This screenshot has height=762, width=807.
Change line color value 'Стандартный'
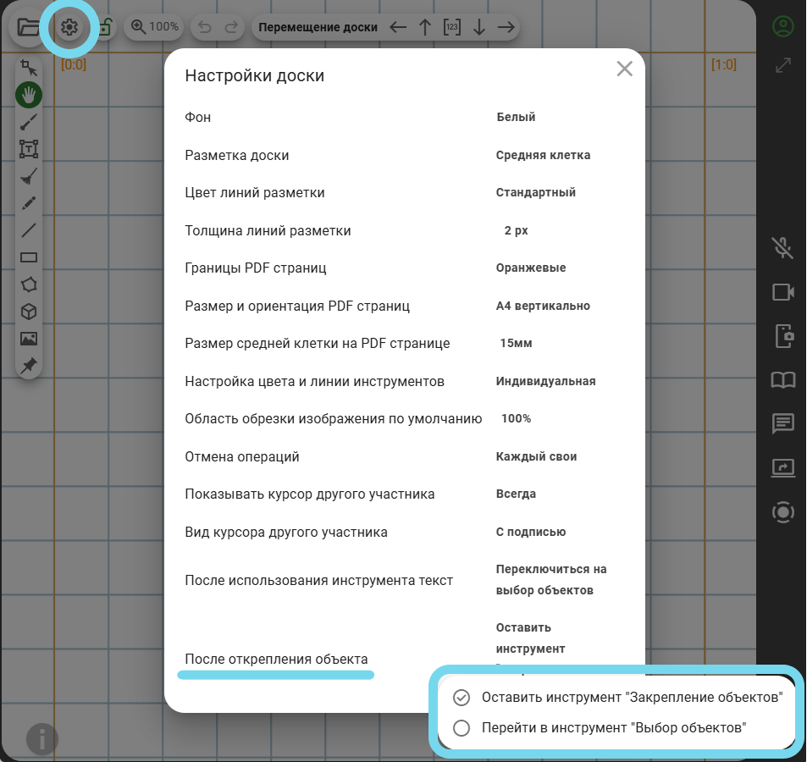click(x=535, y=192)
